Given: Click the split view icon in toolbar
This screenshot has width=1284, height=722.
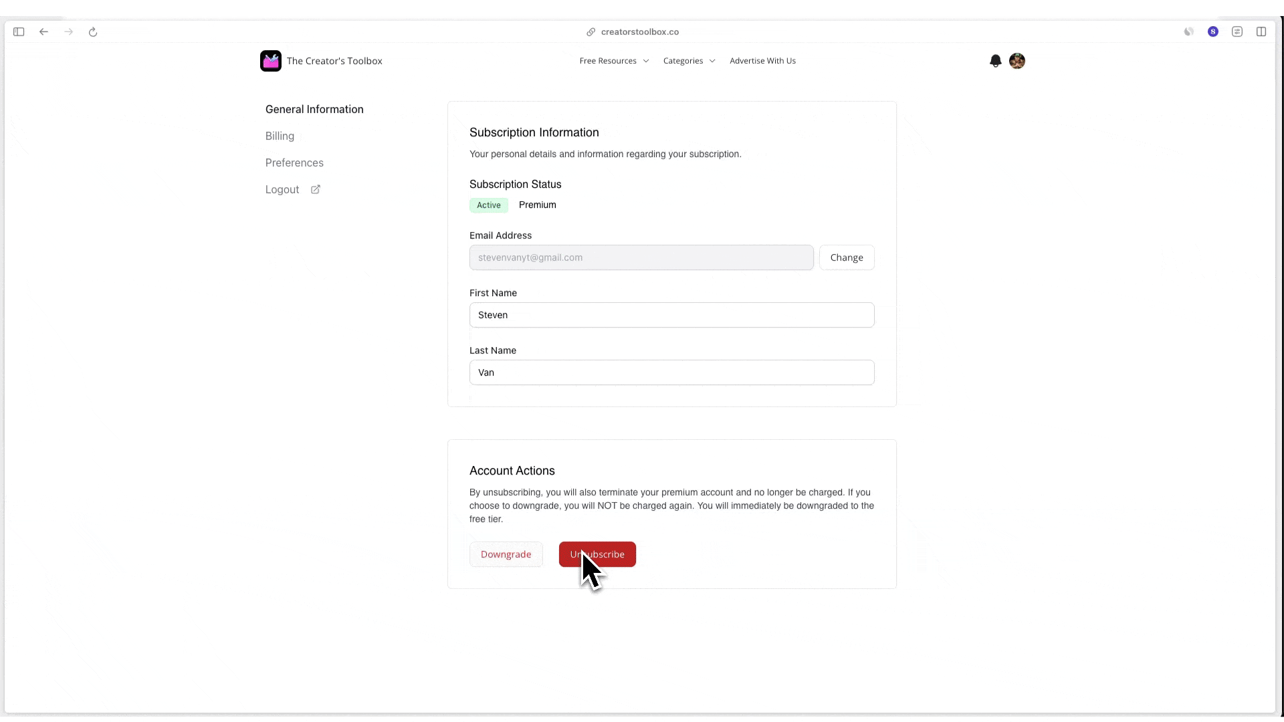Looking at the screenshot, I should (x=1261, y=31).
